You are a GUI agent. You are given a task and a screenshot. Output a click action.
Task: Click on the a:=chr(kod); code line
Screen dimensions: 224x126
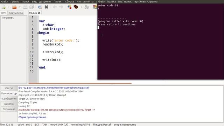coord(53,52)
